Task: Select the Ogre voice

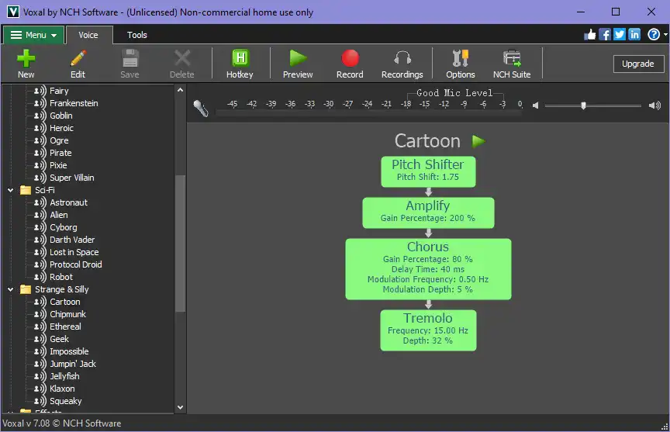Action: pyautogui.click(x=59, y=140)
